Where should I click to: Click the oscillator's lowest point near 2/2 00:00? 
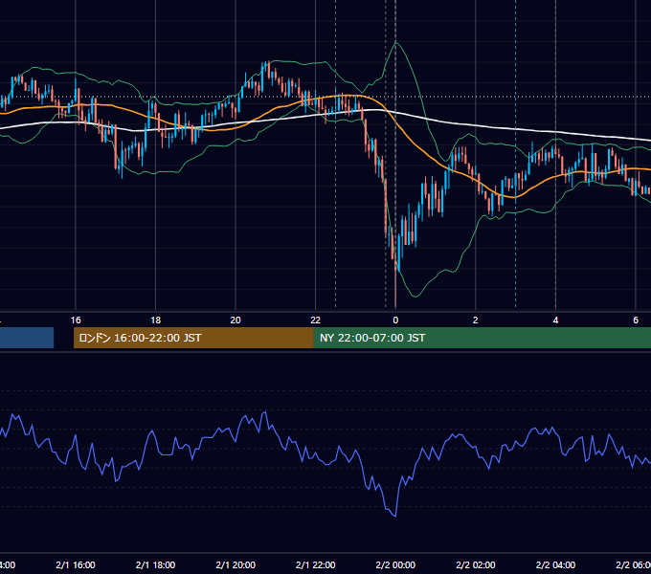click(x=394, y=516)
